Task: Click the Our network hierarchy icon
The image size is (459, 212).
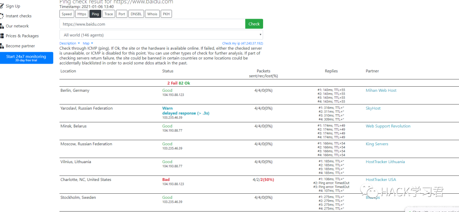Action: 2,26
